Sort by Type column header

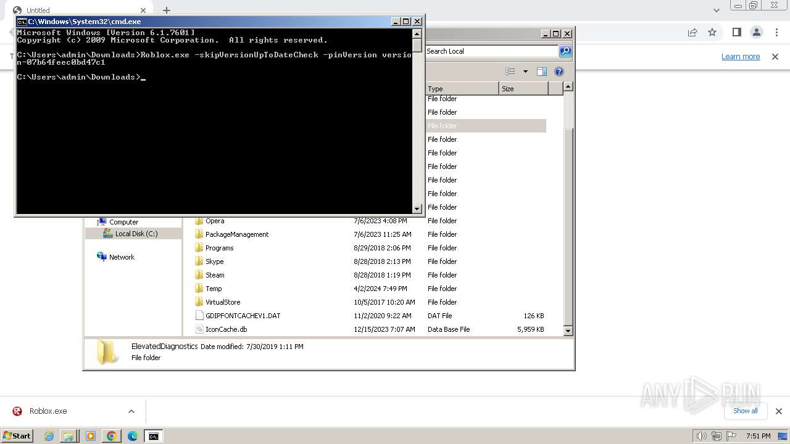click(462, 89)
